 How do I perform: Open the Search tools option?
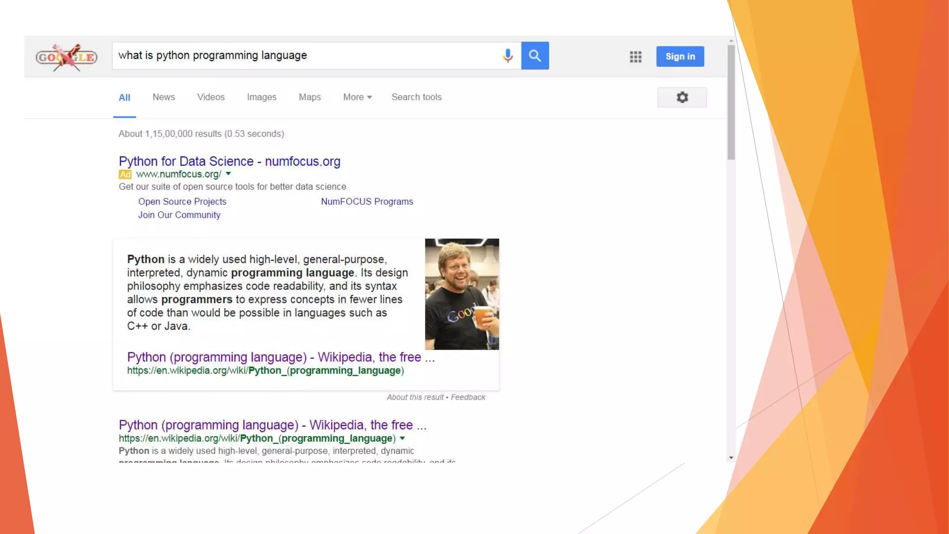[416, 97]
